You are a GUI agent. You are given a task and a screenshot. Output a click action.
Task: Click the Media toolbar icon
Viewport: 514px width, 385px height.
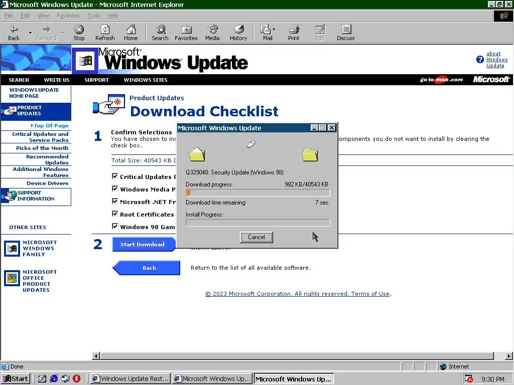point(212,30)
